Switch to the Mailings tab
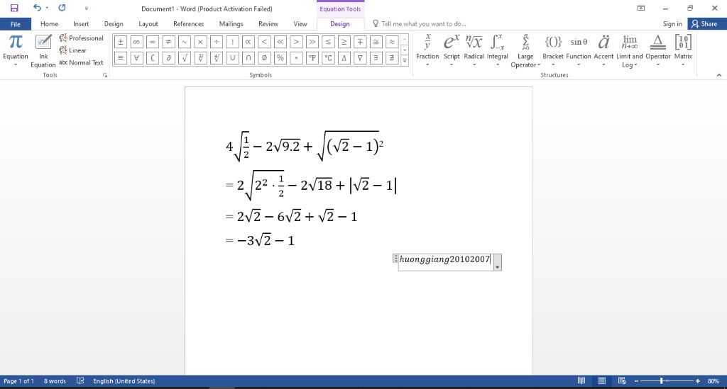 click(x=231, y=24)
